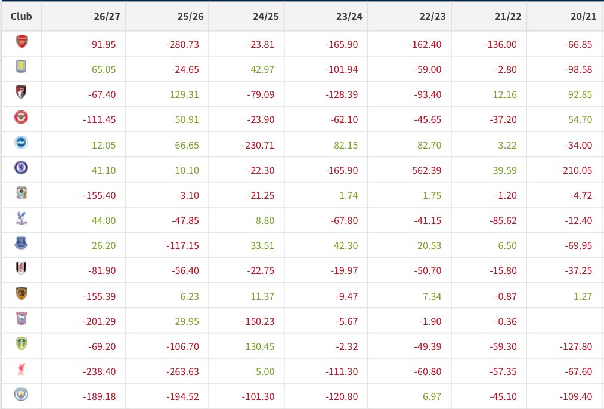The width and height of the screenshot is (604, 409).
Task: Click the 25/26 season column header
Action: 190,16
